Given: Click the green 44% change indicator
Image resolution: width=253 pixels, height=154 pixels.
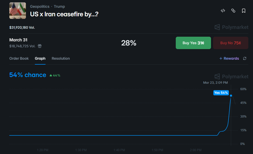Looking at the screenshot, I should point(55,75).
